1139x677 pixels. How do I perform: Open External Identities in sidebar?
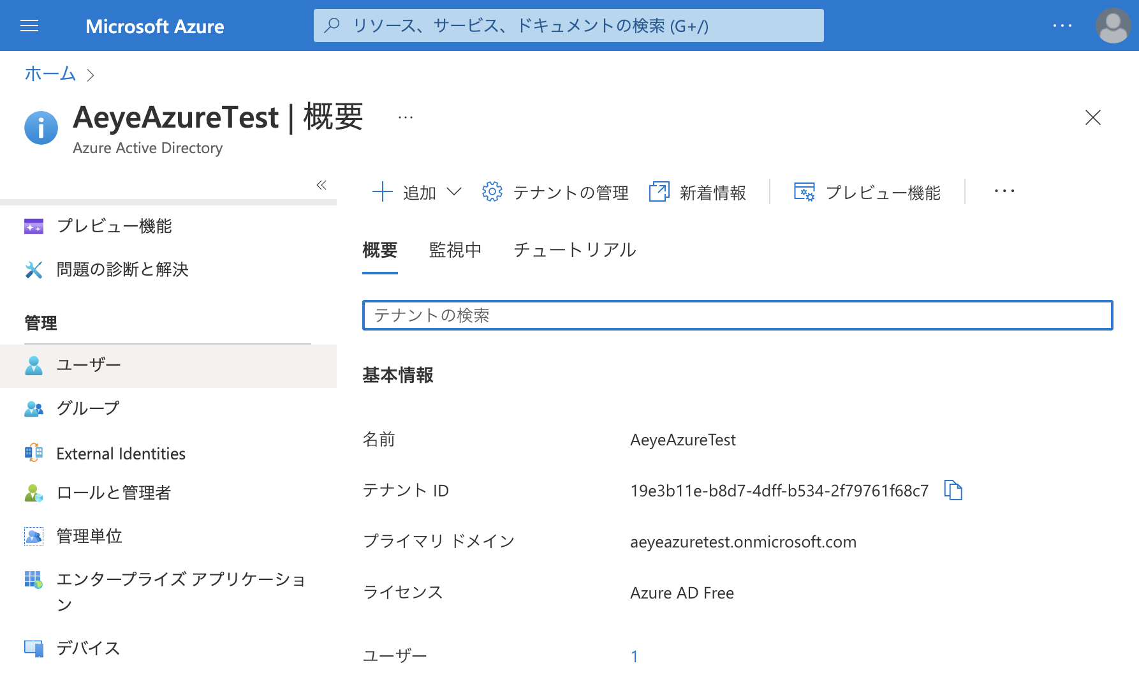pyautogui.click(x=121, y=454)
